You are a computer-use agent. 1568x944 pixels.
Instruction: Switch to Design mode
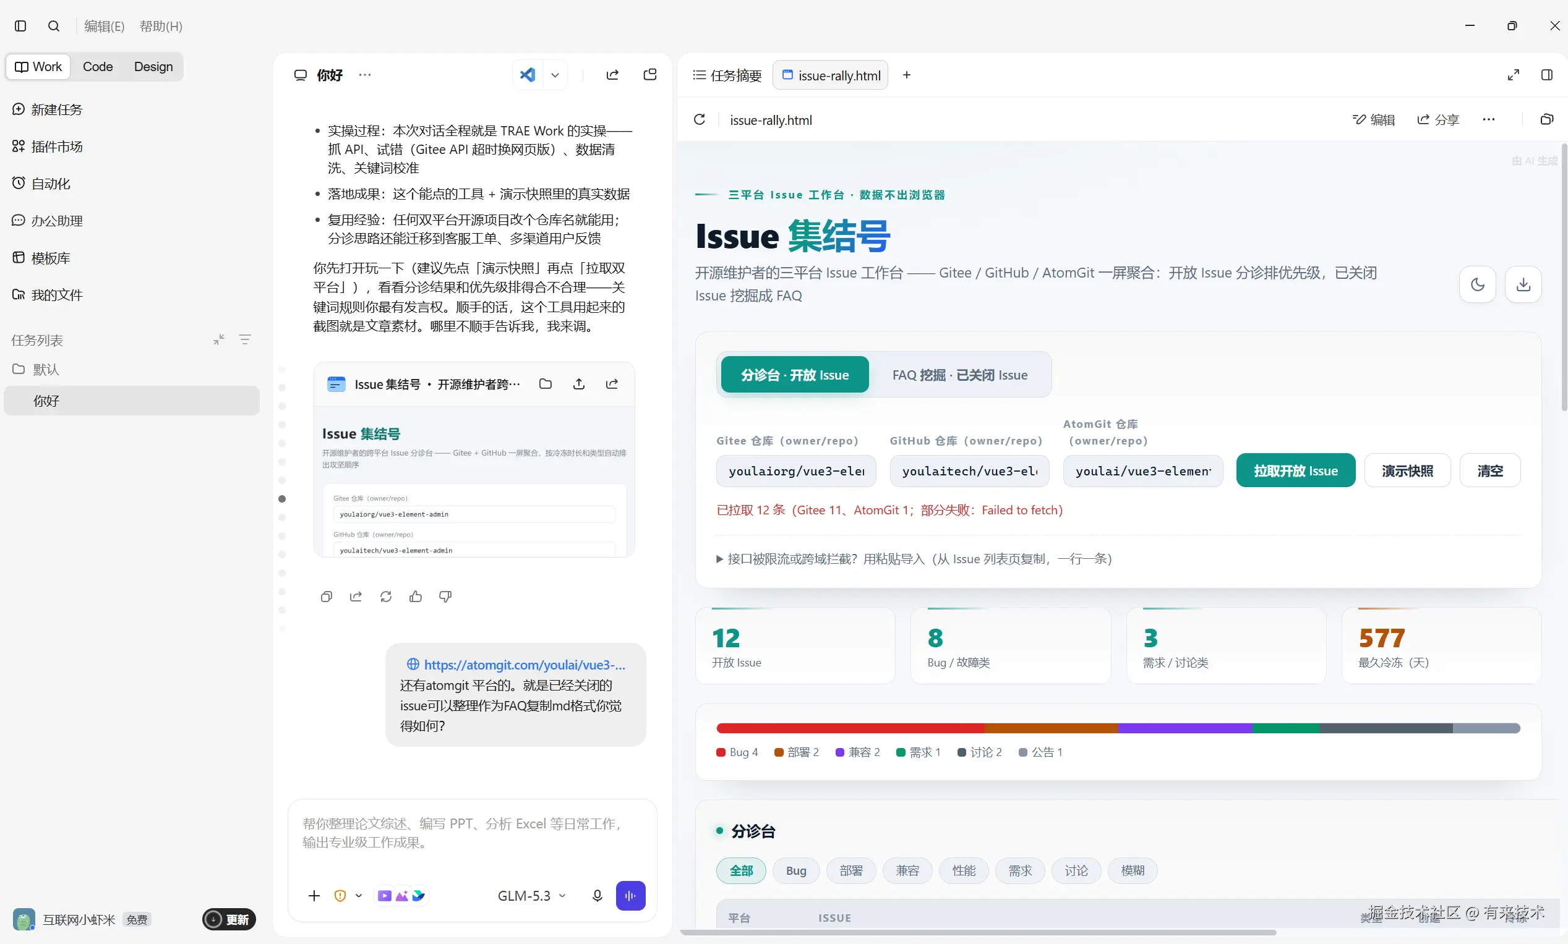(153, 67)
